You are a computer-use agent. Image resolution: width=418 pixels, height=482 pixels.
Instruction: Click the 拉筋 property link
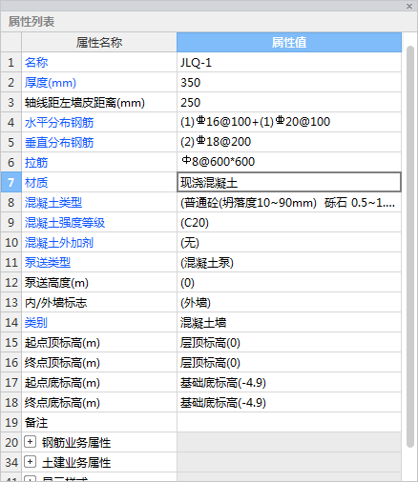coord(36,163)
